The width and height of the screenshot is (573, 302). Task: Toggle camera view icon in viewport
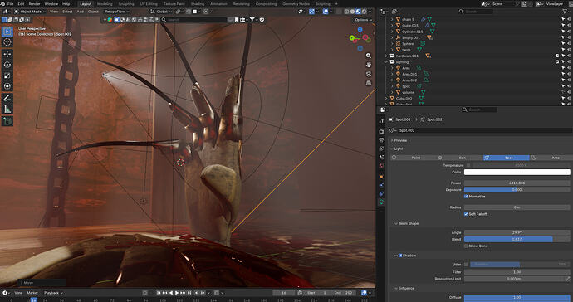pyautogui.click(x=369, y=74)
